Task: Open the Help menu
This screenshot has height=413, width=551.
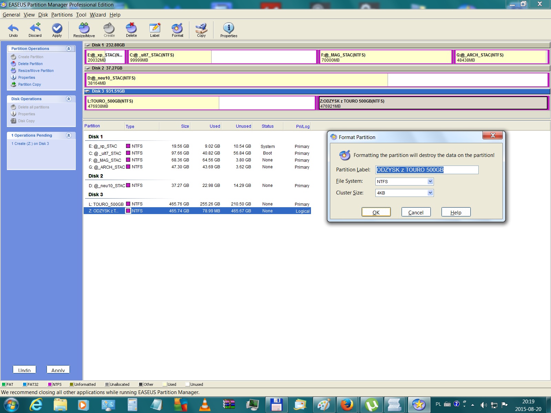Action: pos(115,15)
